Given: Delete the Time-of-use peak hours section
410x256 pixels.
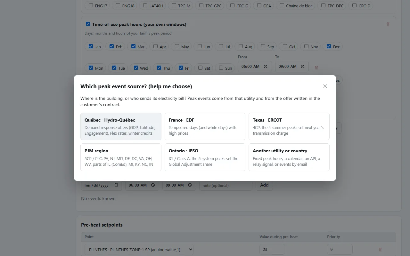Looking at the screenshot, I should tap(388, 24).
